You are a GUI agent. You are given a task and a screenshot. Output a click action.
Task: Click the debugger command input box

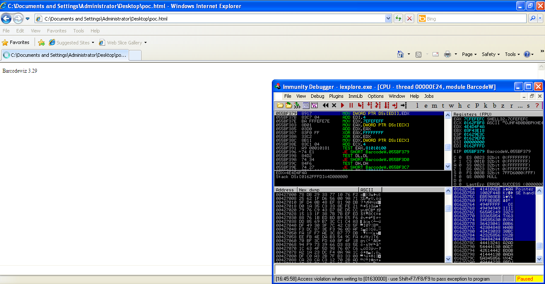[408, 269]
